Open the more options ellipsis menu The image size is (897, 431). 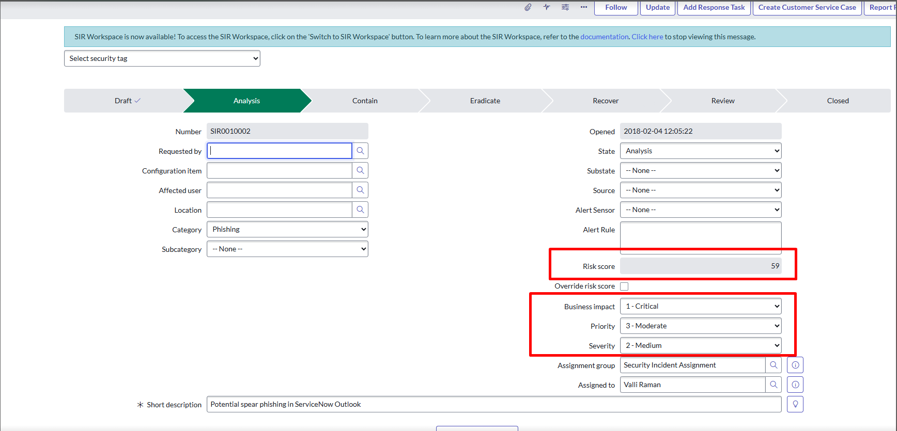(584, 7)
